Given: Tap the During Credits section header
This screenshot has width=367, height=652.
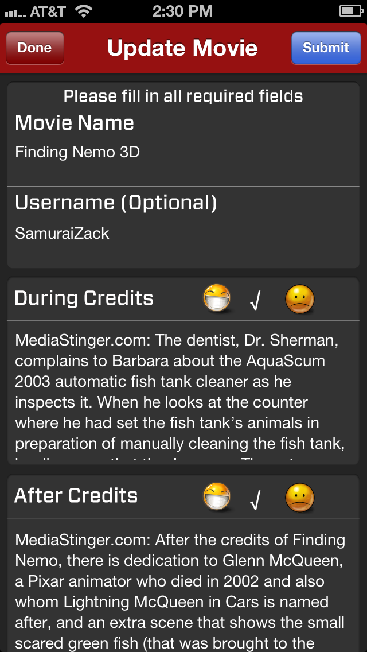Looking at the screenshot, I should point(84,298).
